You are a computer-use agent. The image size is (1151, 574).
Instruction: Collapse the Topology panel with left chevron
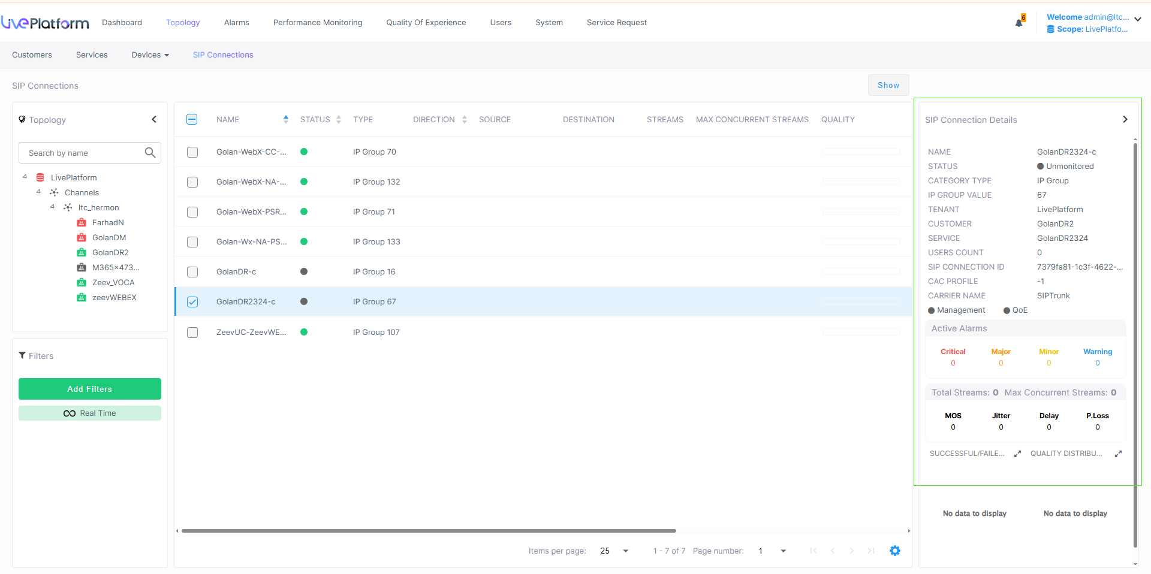pos(154,120)
